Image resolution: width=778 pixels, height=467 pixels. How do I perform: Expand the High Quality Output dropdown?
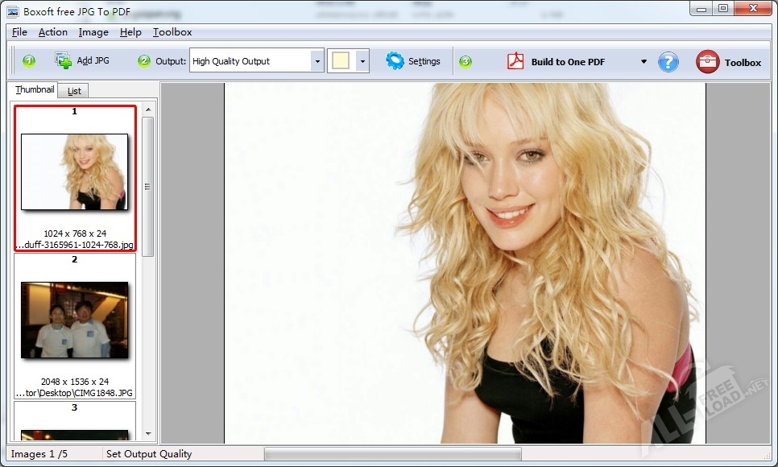317,61
